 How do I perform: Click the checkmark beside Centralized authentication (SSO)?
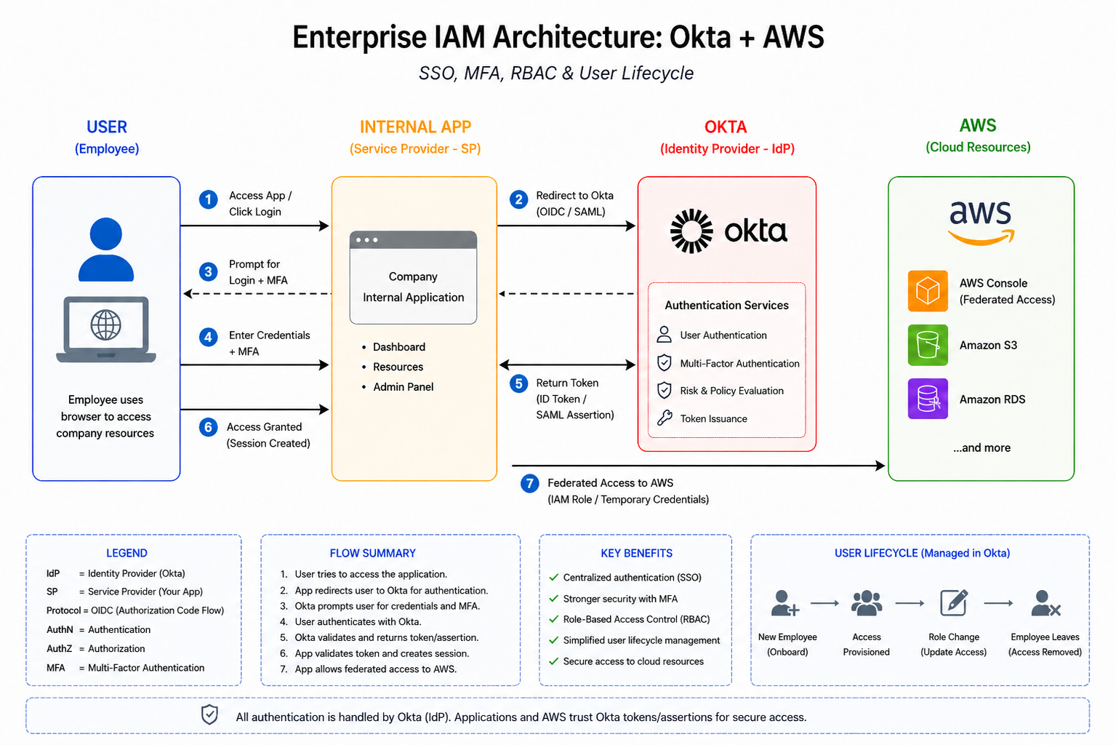click(554, 577)
